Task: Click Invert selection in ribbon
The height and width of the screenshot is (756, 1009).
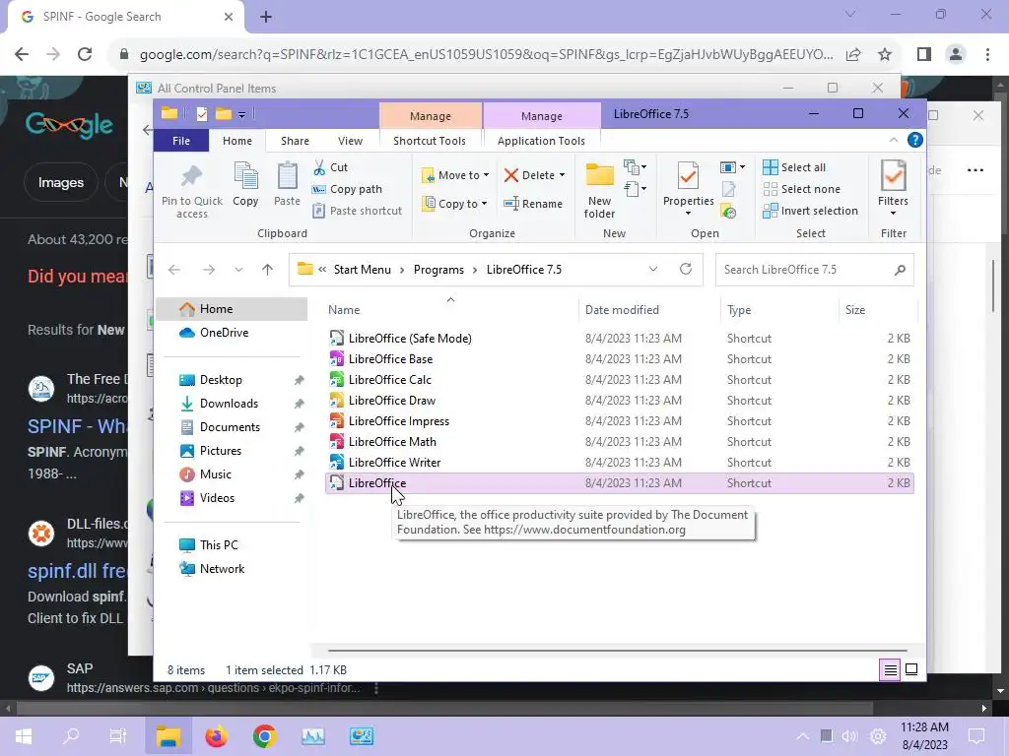Action: pyautogui.click(x=810, y=211)
